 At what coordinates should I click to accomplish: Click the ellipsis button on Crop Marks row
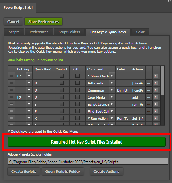tap(149, 97)
